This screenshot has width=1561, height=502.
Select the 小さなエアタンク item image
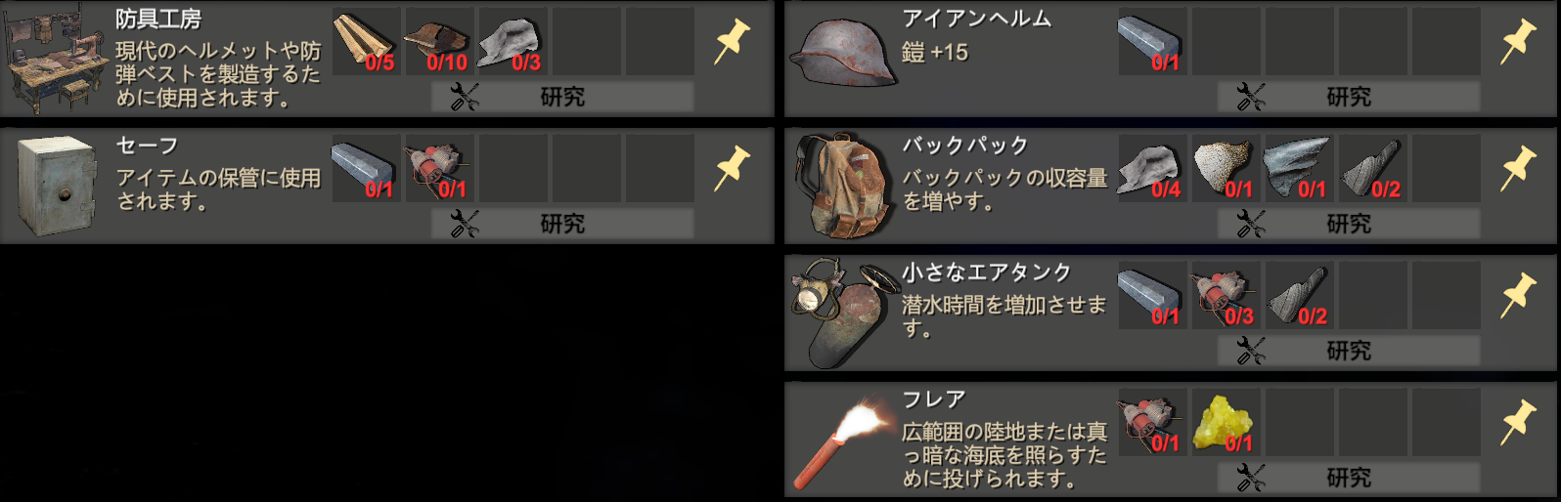click(x=841, y=313)
